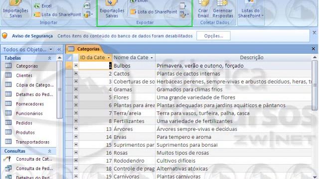This screenshot has width=319, height=179.
Task: Click the cell 'Plantas para área'
Action: (134, 105)
